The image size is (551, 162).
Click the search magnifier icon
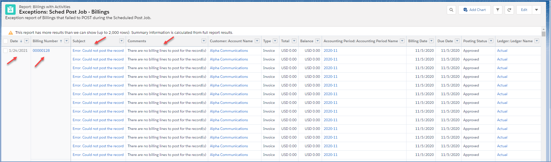[x=451, y=10]
